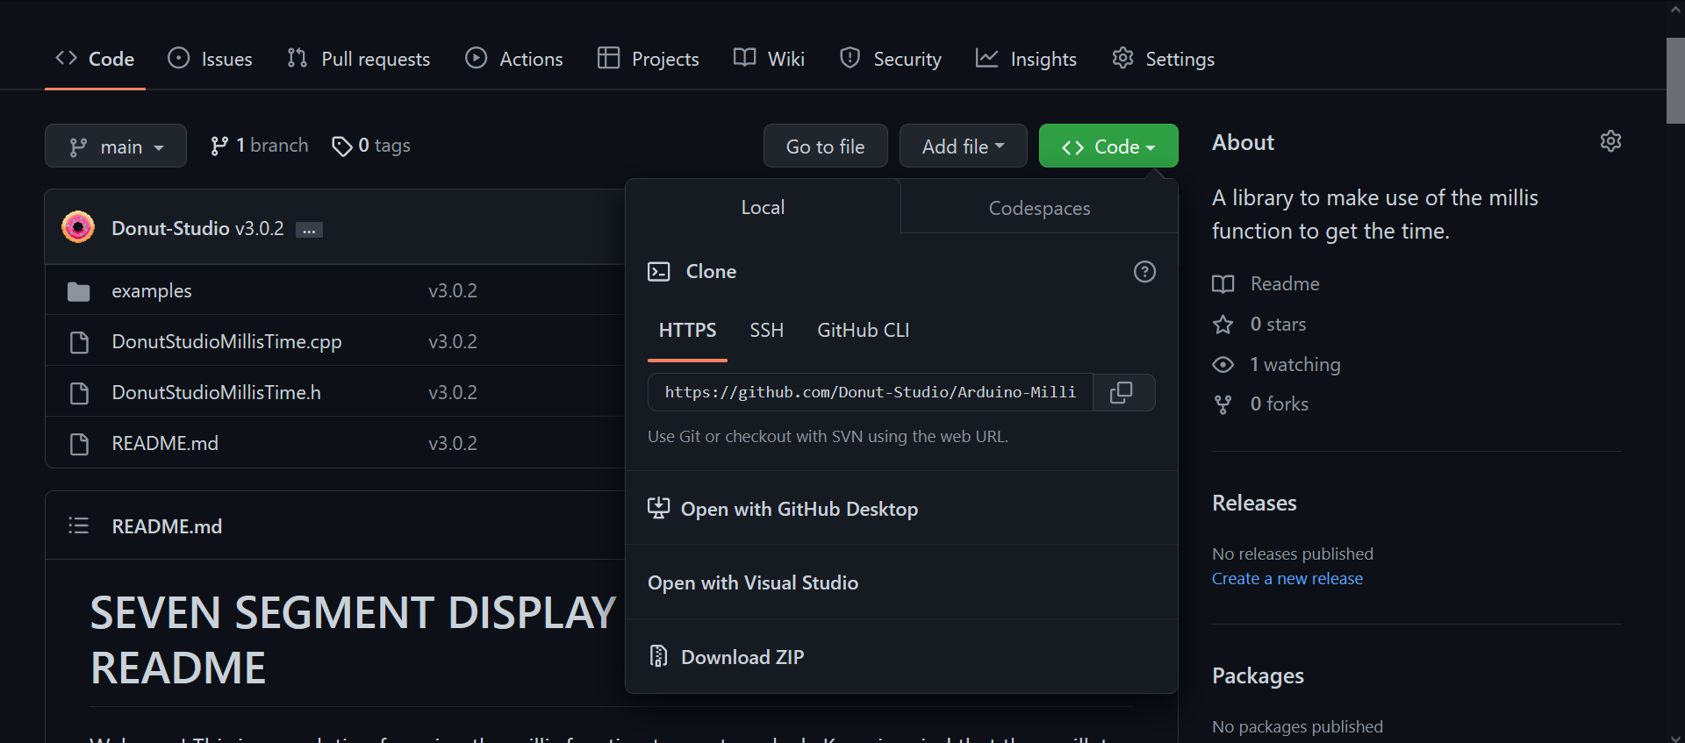Open the Issues tab

211,59
